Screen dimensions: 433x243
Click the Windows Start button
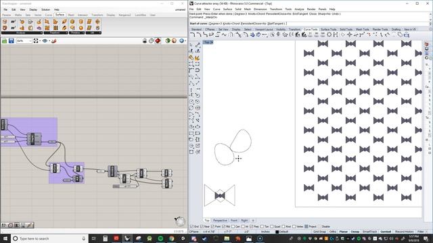[x=5, y=238]
